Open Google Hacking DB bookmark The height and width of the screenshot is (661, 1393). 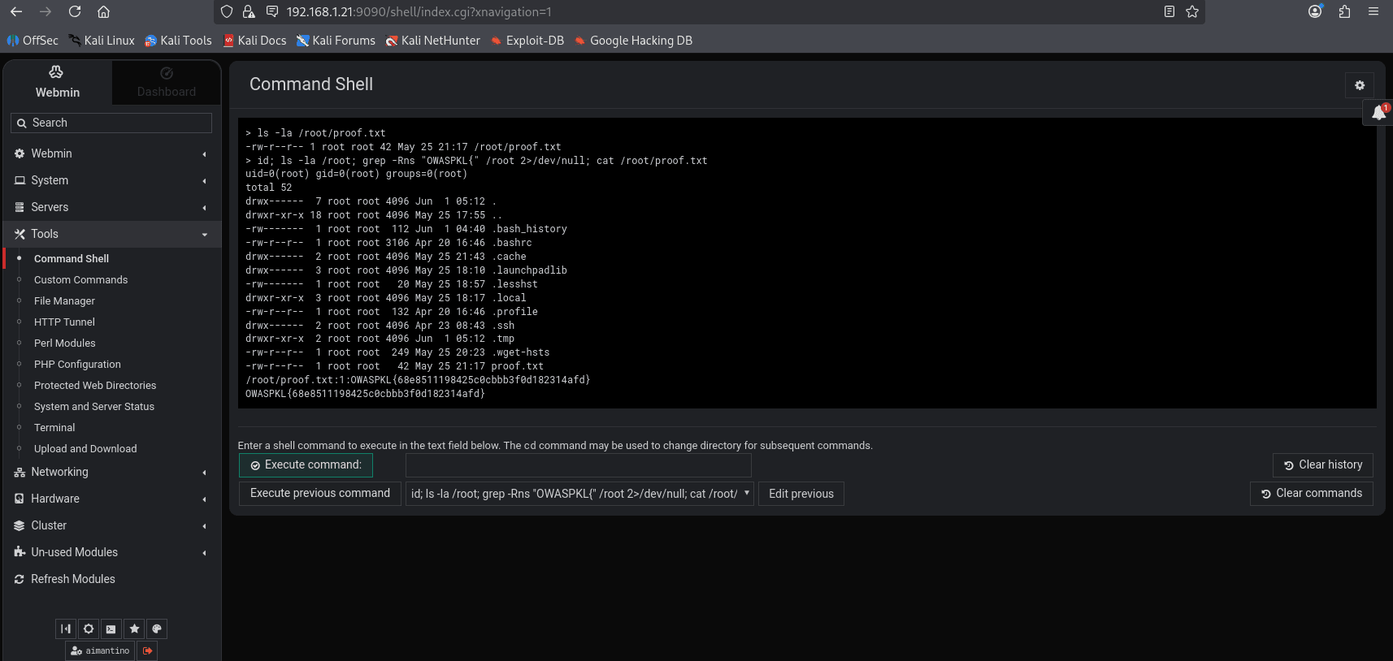[633, 41]
